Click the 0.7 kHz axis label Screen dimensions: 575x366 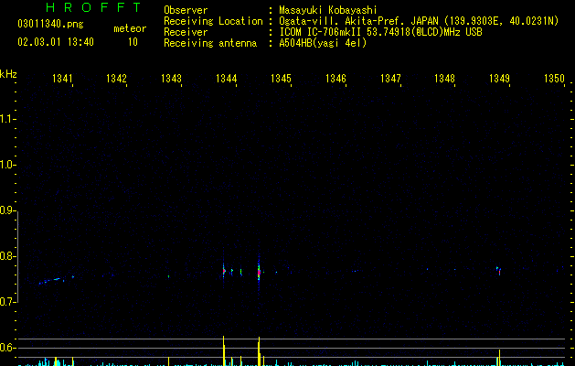click(7, 302)
